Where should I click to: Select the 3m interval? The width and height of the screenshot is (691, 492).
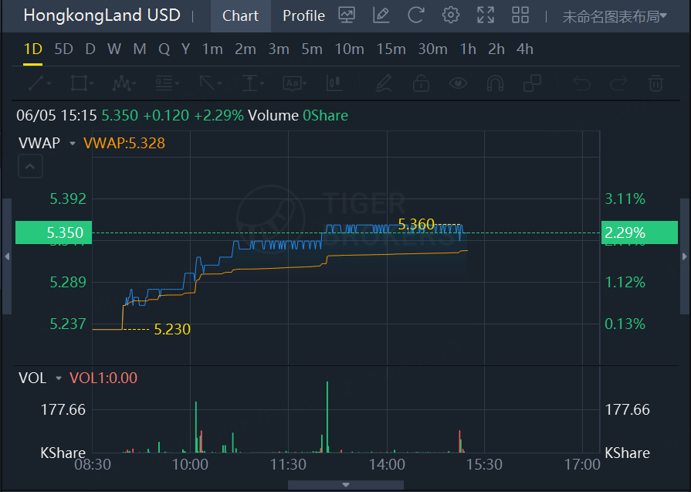[279, 49]
